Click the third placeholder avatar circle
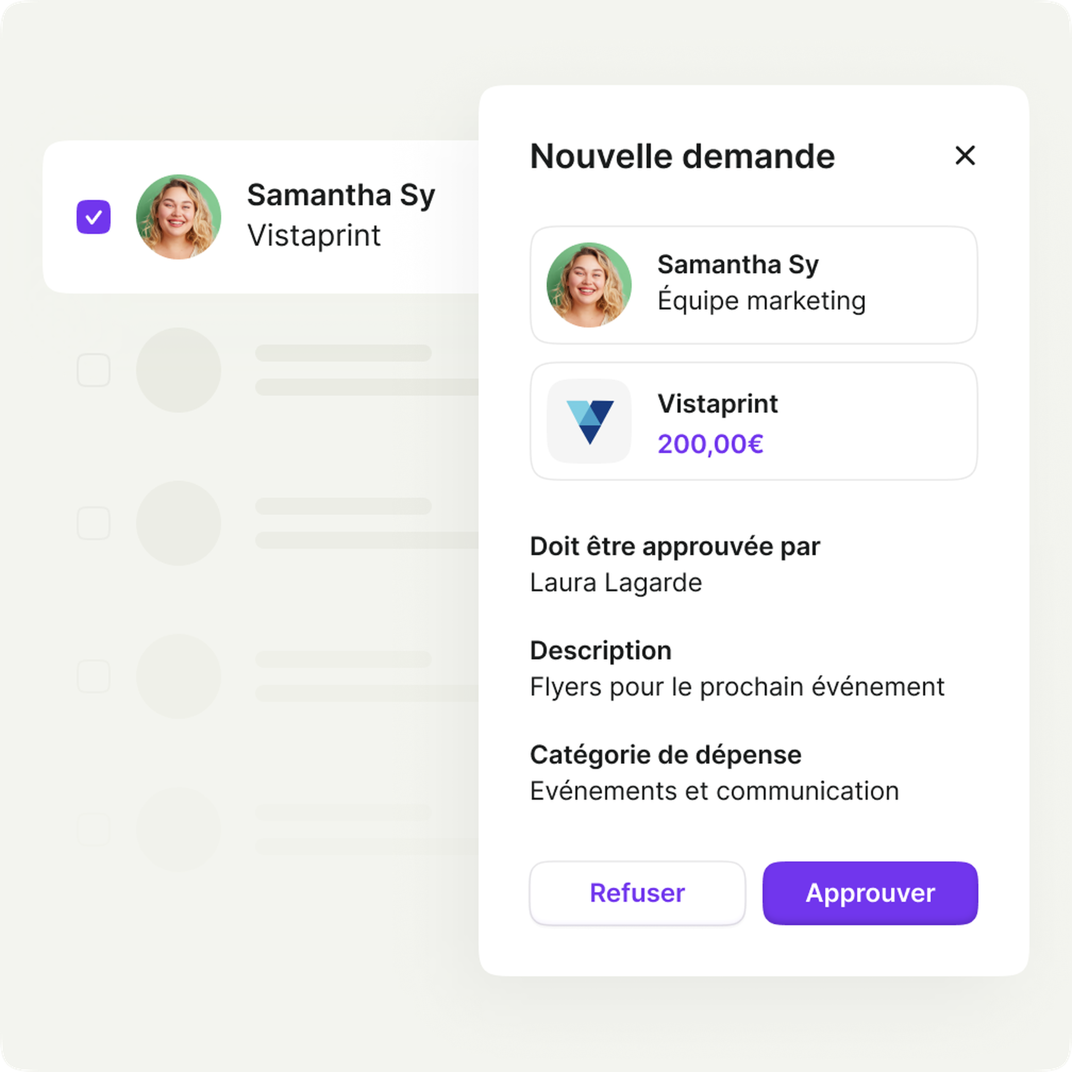 tap(179, 523)
